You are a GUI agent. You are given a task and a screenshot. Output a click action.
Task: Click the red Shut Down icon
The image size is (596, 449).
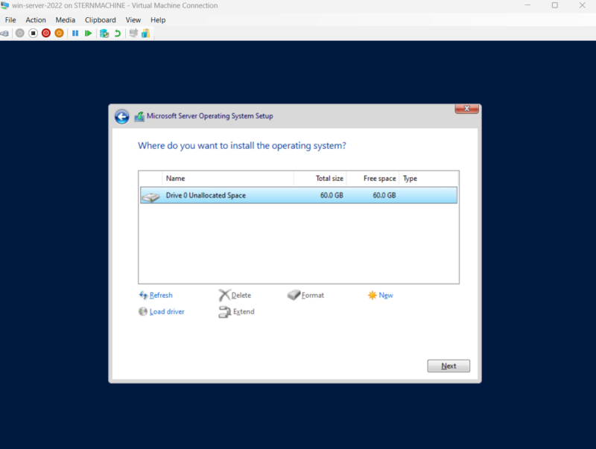coord(46,34)
